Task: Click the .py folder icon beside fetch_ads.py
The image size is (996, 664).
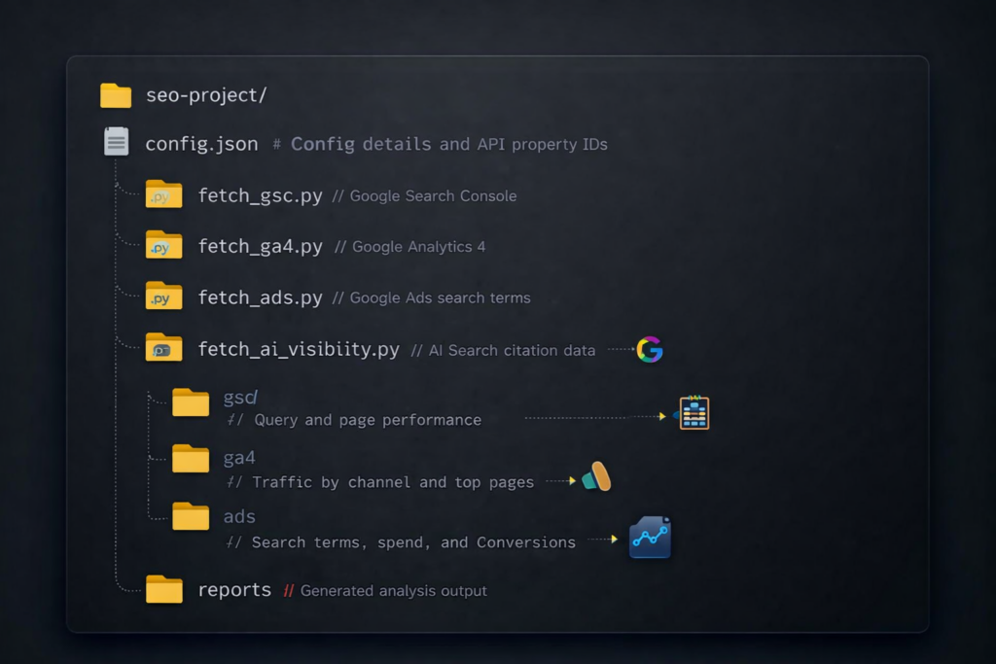Action: point(162,297)
